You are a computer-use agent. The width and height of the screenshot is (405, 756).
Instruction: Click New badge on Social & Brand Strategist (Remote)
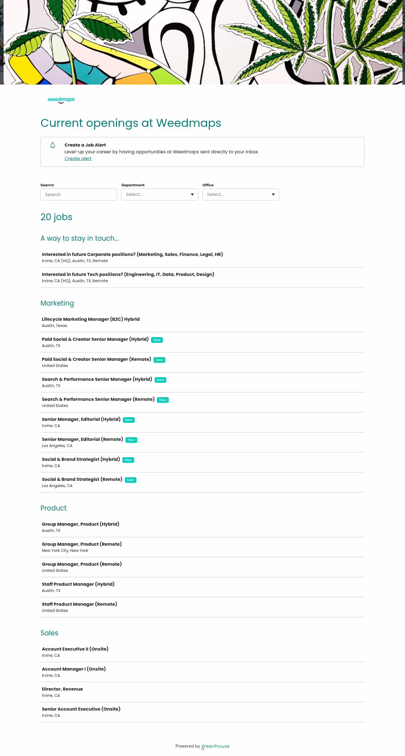coord(130,479)
